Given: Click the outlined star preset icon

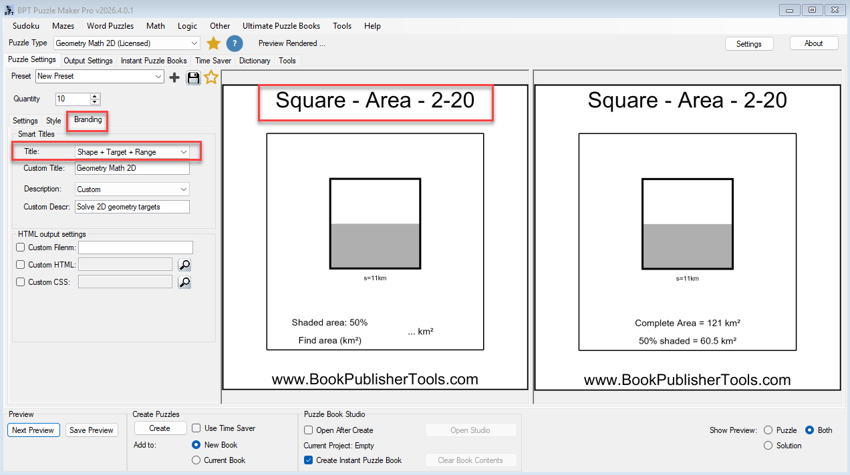Looking at the screenshot, I should tap(211, 77).
